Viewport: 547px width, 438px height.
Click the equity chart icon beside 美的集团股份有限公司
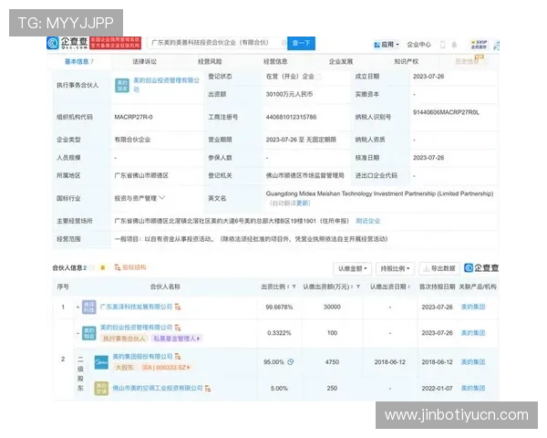(178, 357)
